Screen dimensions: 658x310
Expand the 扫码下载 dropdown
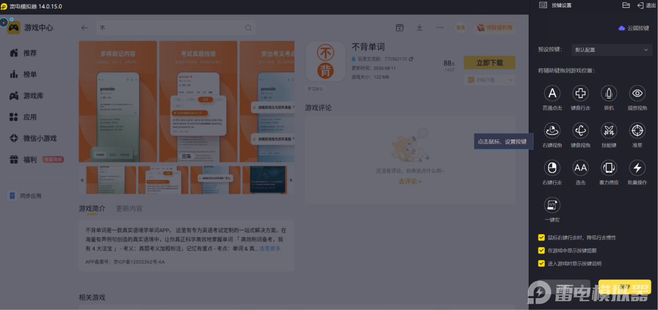pyautogui.click(x=489, y=80)
